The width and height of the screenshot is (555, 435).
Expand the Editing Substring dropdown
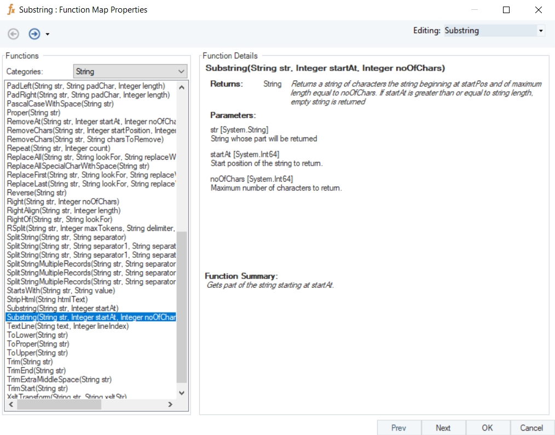click(x=540, y=31)
